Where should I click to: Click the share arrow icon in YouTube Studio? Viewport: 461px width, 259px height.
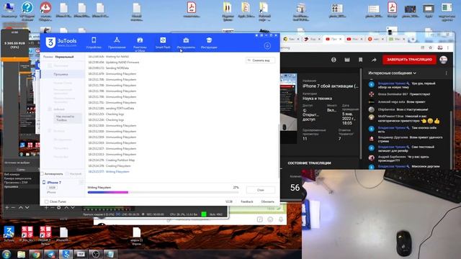[374, 60]
